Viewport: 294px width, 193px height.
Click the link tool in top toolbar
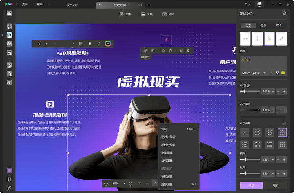[168, 14]
